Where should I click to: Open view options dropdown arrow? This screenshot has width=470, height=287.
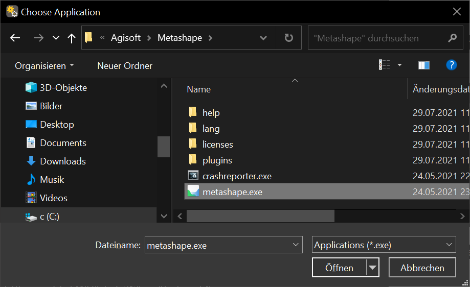point(399,65)
